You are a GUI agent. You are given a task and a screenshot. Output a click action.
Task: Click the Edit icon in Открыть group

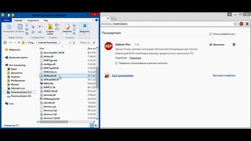[74, 29]
